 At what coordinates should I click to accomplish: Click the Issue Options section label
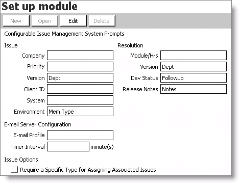(x=21, y=160)
